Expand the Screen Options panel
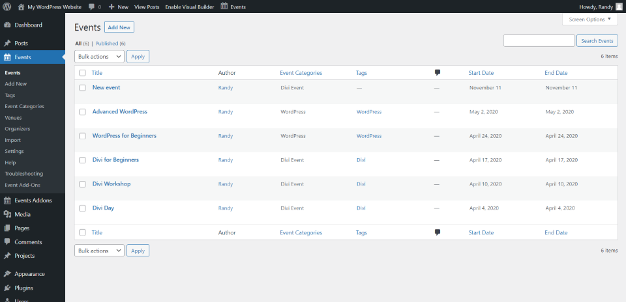This screenshot has width=626, height=302. click(589, 19)
